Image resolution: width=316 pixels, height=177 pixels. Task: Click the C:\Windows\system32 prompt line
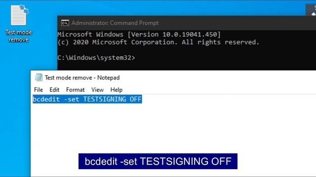click(96, 58)
